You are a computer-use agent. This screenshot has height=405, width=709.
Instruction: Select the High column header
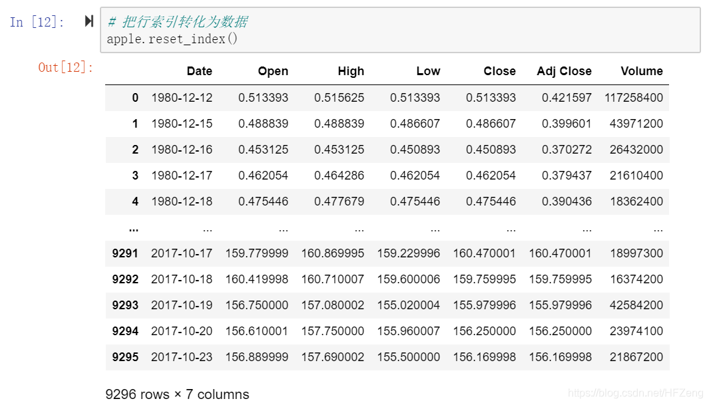click(351, 71)
